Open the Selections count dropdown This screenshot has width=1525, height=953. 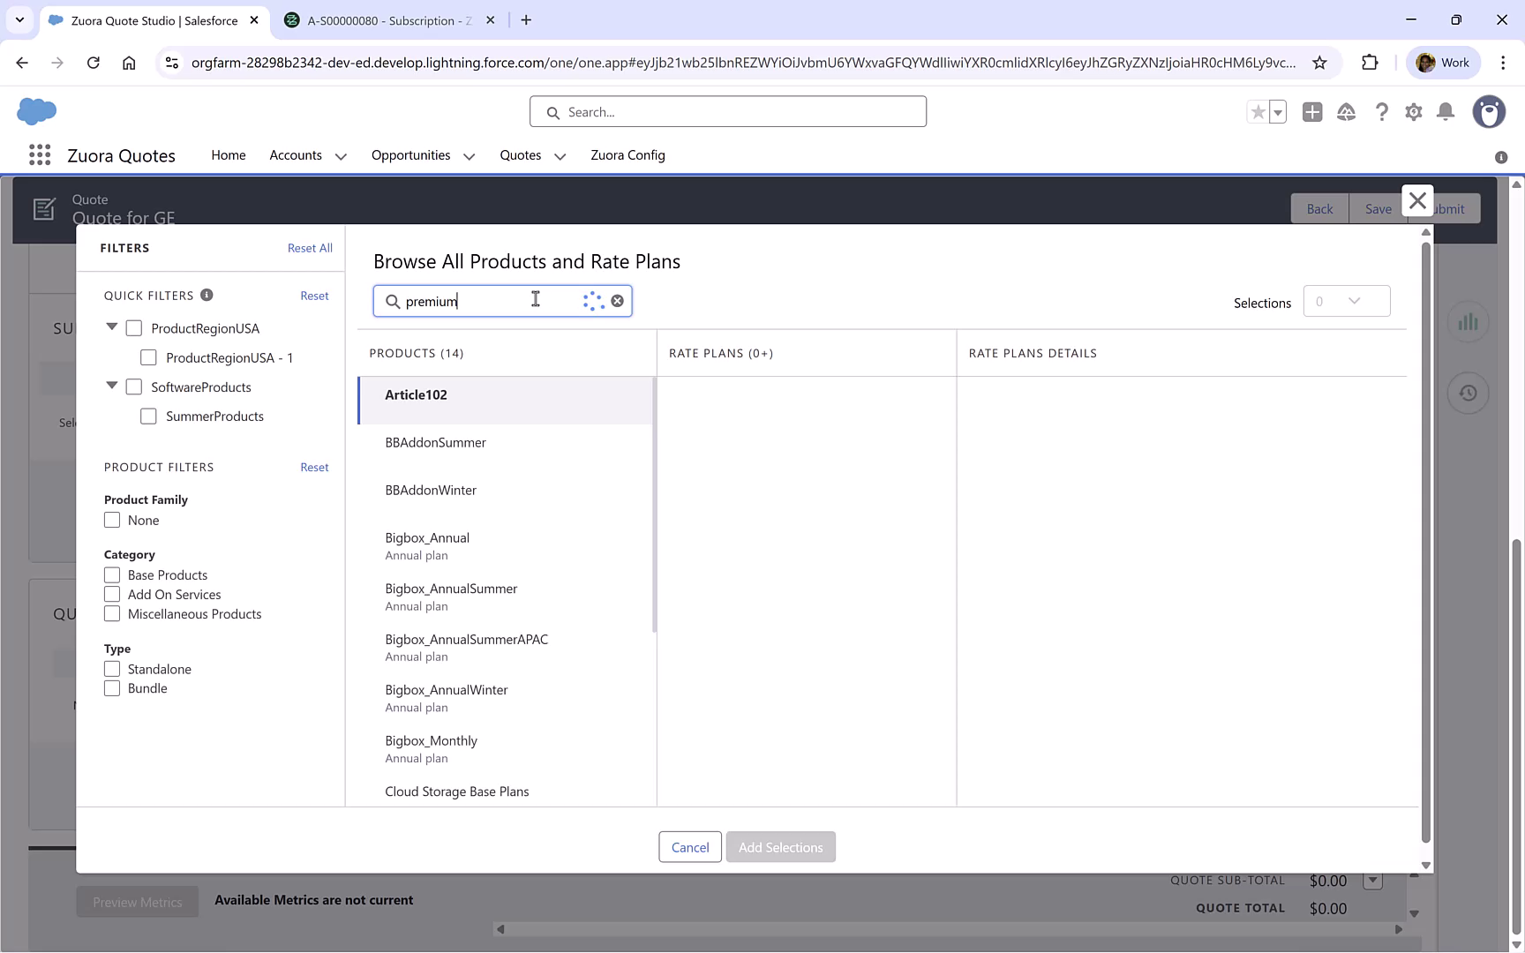(1346, 301)
